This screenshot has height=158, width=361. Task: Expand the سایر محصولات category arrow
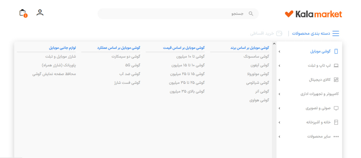tap(279, 137)
